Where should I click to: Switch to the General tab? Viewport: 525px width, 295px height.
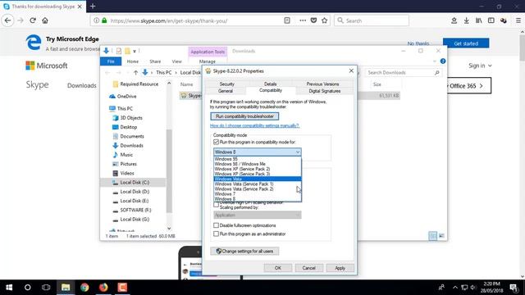[x=226, y=91]
